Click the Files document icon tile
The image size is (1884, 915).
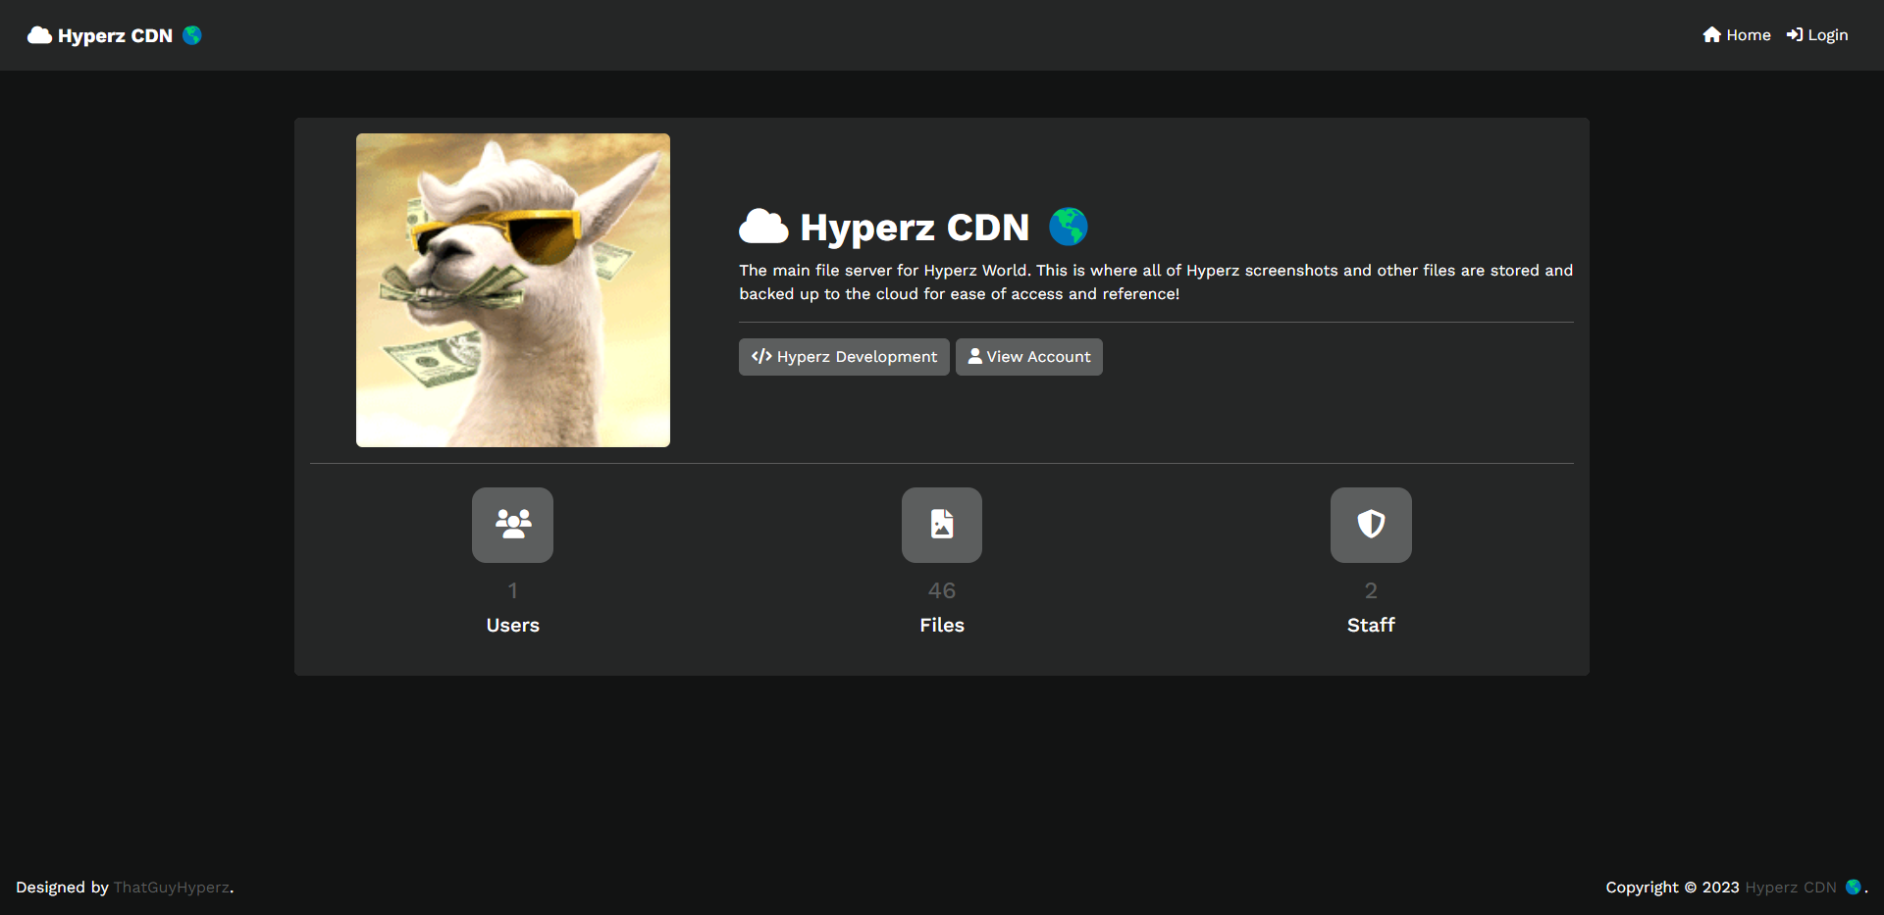point(942,525)
